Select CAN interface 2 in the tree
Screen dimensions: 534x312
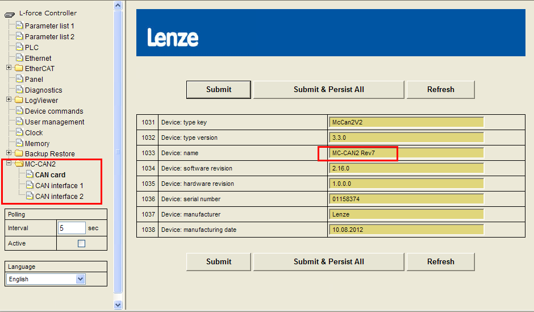[x=59, y=196]
